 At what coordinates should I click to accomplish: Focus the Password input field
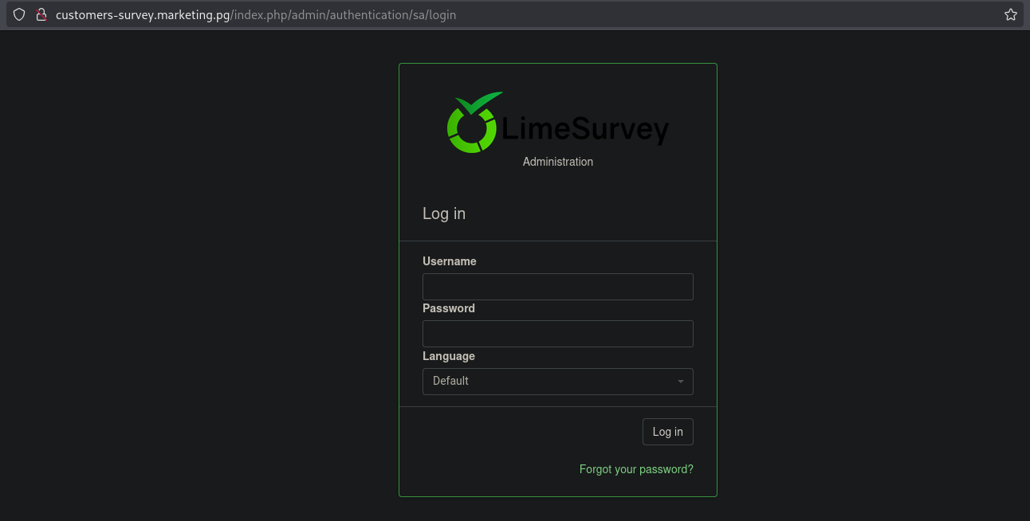557,334
